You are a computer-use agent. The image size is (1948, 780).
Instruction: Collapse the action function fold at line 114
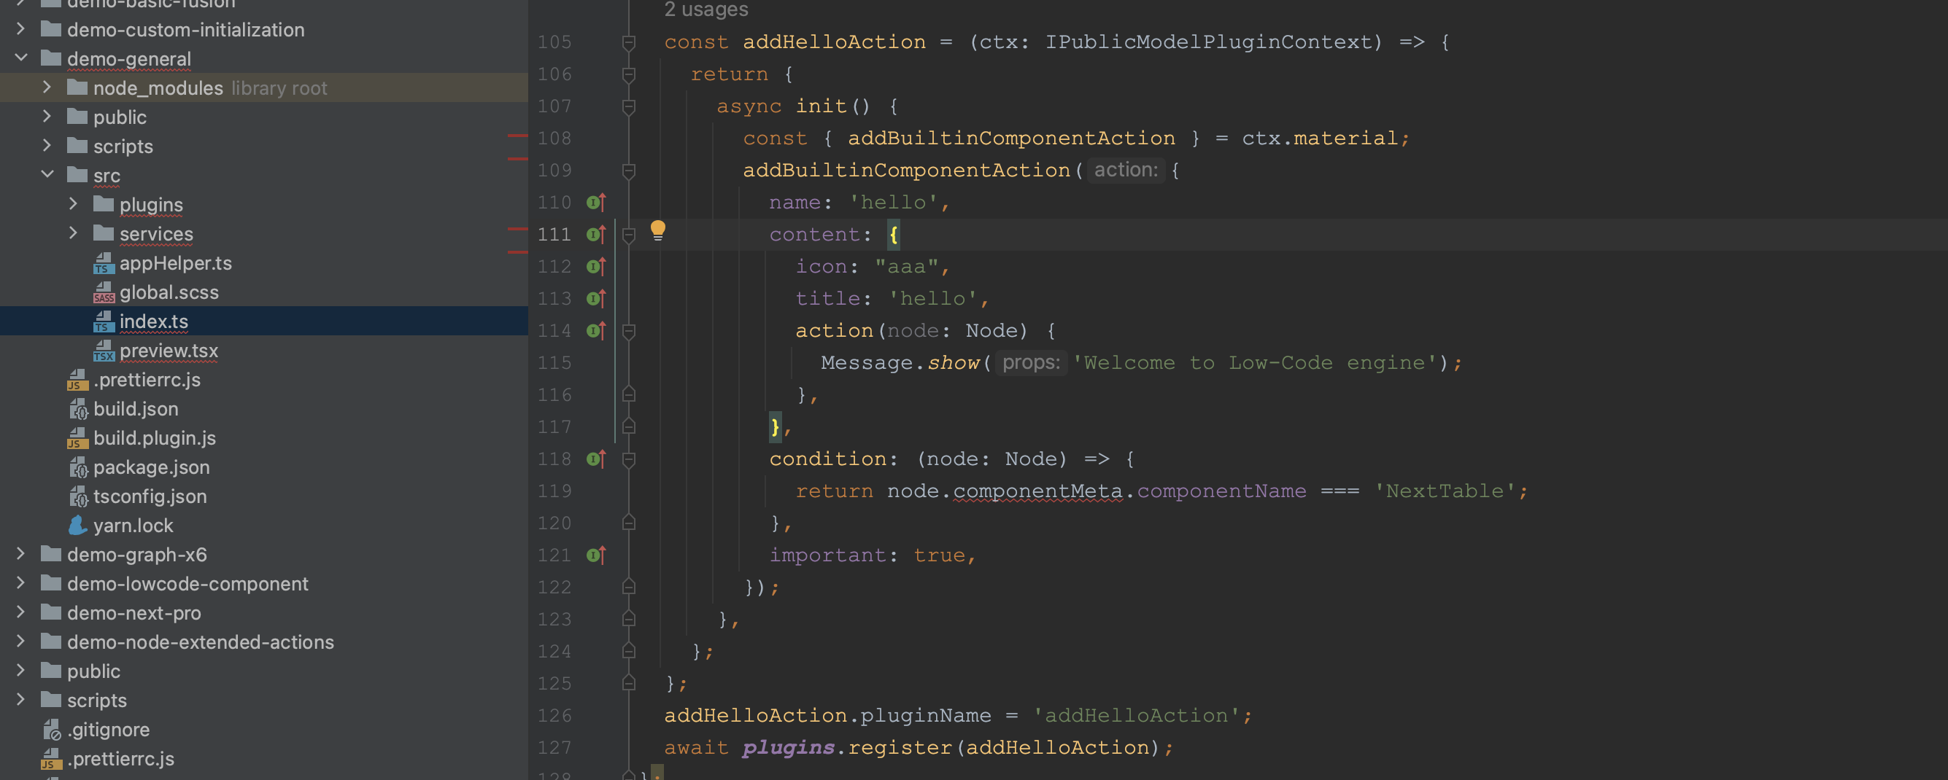(x=627, y=330)
